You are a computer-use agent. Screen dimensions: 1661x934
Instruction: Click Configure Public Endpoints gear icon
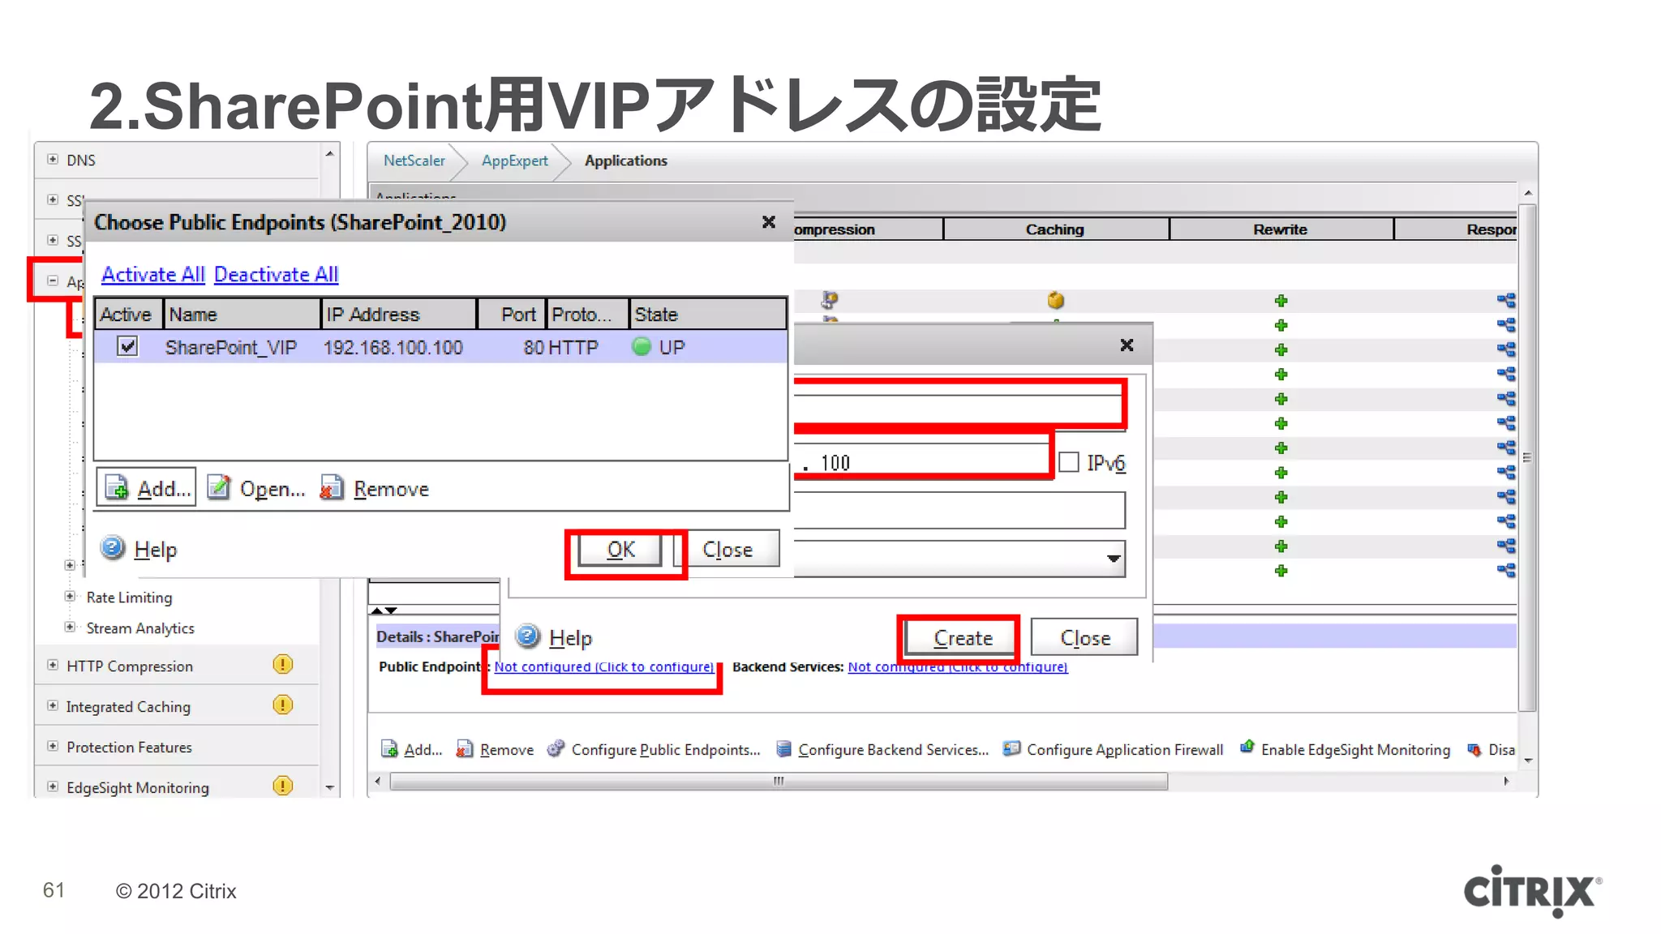pos(556,749)
